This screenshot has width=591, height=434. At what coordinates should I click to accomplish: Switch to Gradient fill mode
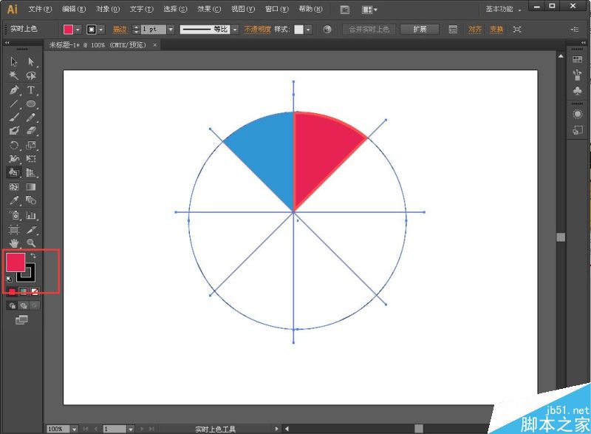click(24, 291)
